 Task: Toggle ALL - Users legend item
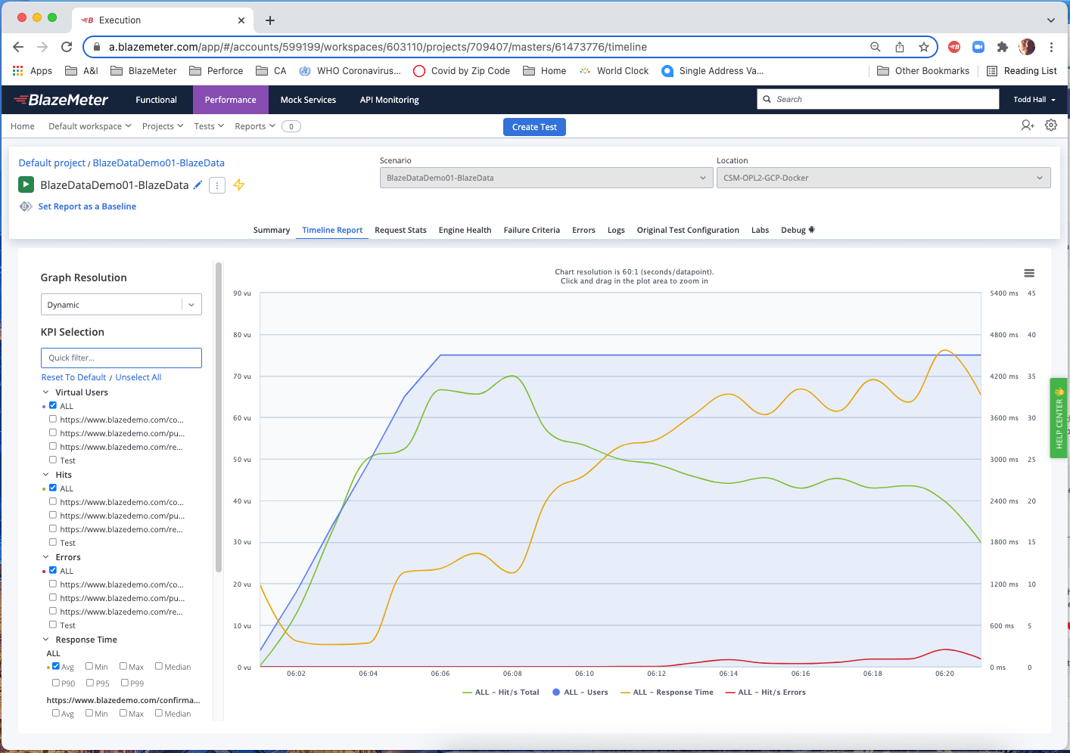tap(580, 692)
